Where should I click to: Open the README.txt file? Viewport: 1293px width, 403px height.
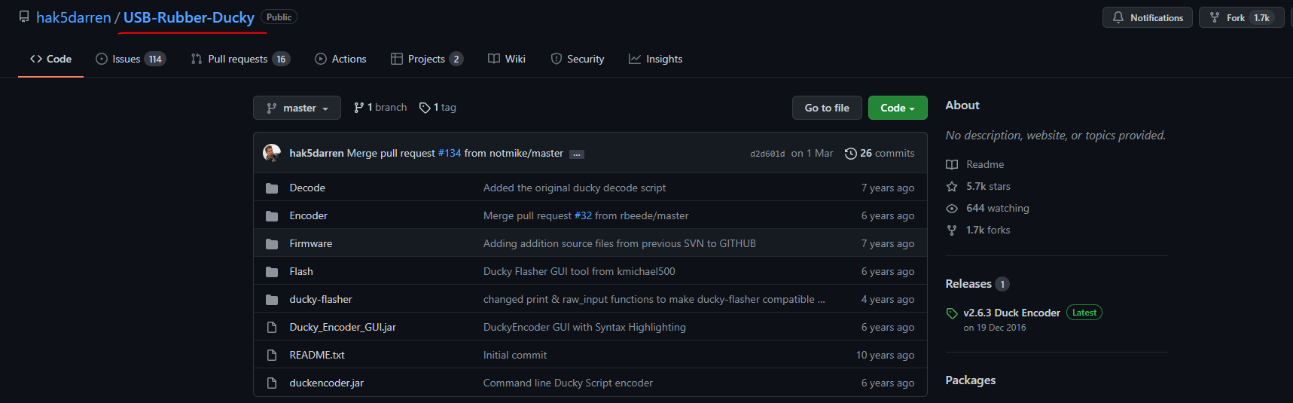point(317,355)
